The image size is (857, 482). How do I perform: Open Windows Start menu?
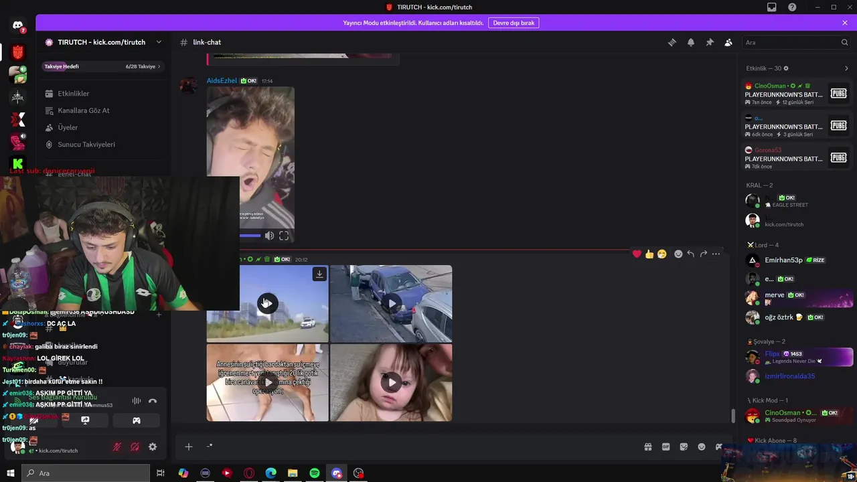pos(10,473)
